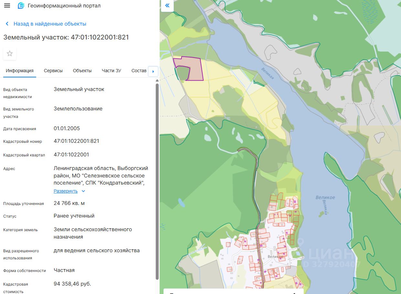Viewport: 401px width, 294px height.
Task: Click the Геоинформационный портал logo icon
Action: (x=21, y=6)
